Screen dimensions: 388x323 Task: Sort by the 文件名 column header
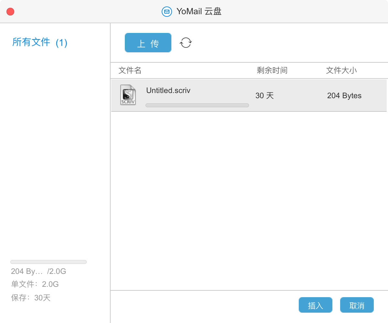click(x=130, y=70)
